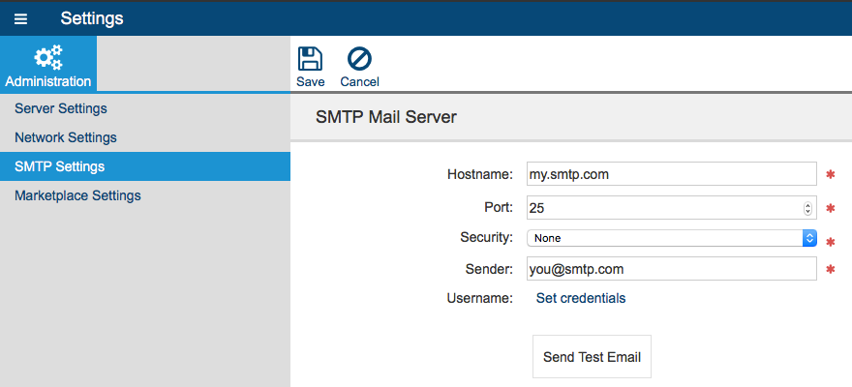Screen dimensions: 852x387
Task: Send a test email with the button
Action: pos(592,357)
